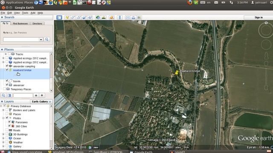Click the 2004 historical imagery clock icon
The height and width of the screenshot is (153, 273).
pyautogui.click(x=90, y=147)
